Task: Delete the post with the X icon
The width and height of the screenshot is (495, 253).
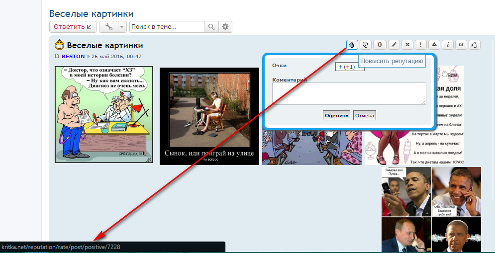Action: click(x=407, y=45)
